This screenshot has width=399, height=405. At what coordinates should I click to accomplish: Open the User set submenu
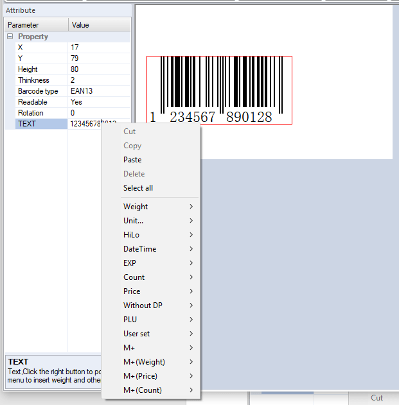coord(150,334)
